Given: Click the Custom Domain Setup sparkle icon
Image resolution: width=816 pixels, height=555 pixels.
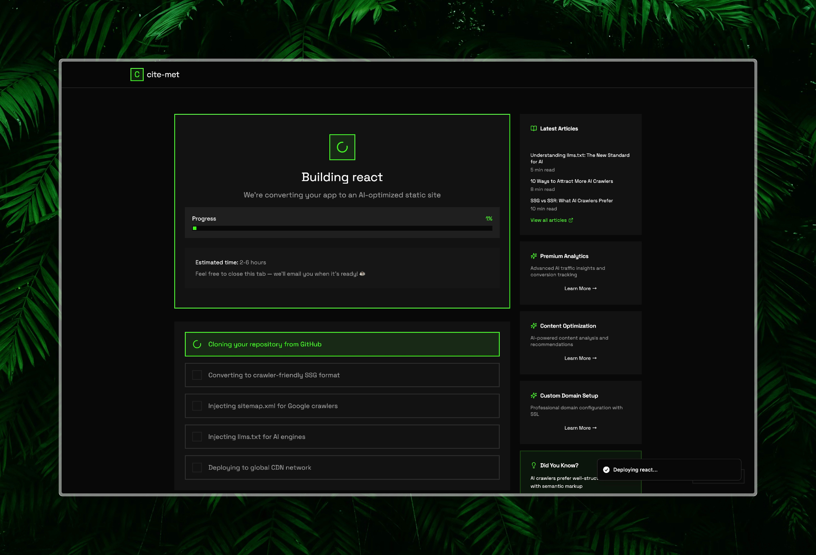Looking at the screenshot, I should (534, 395).
